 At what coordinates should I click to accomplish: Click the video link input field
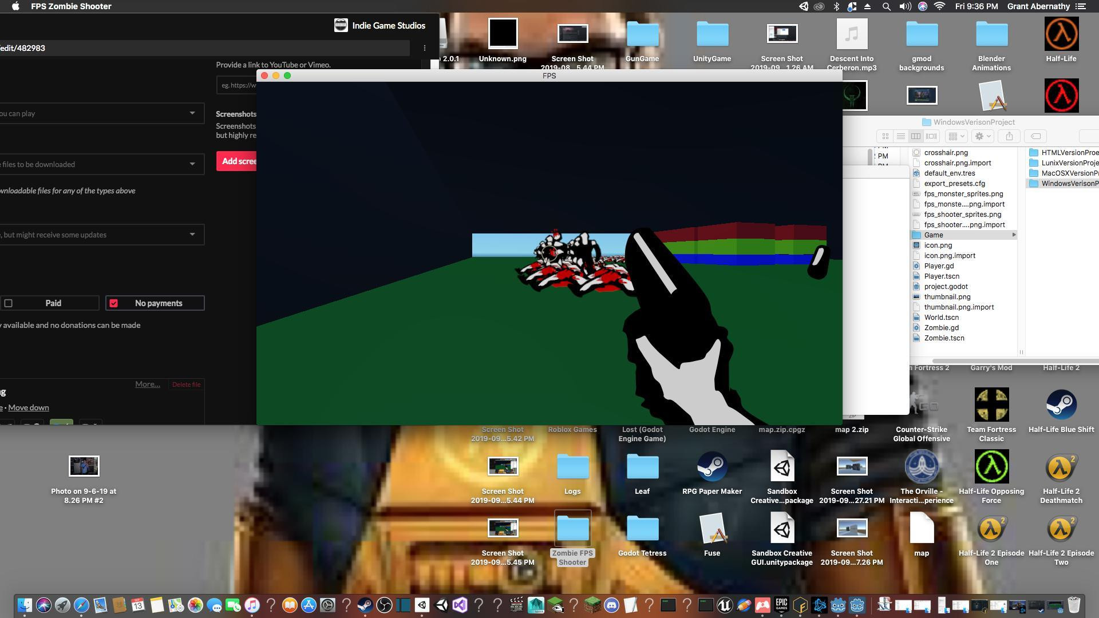tap(236, 85)
